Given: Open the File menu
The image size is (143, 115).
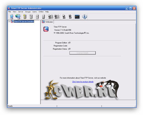Looking at the screenshot, I should point(10,12).
